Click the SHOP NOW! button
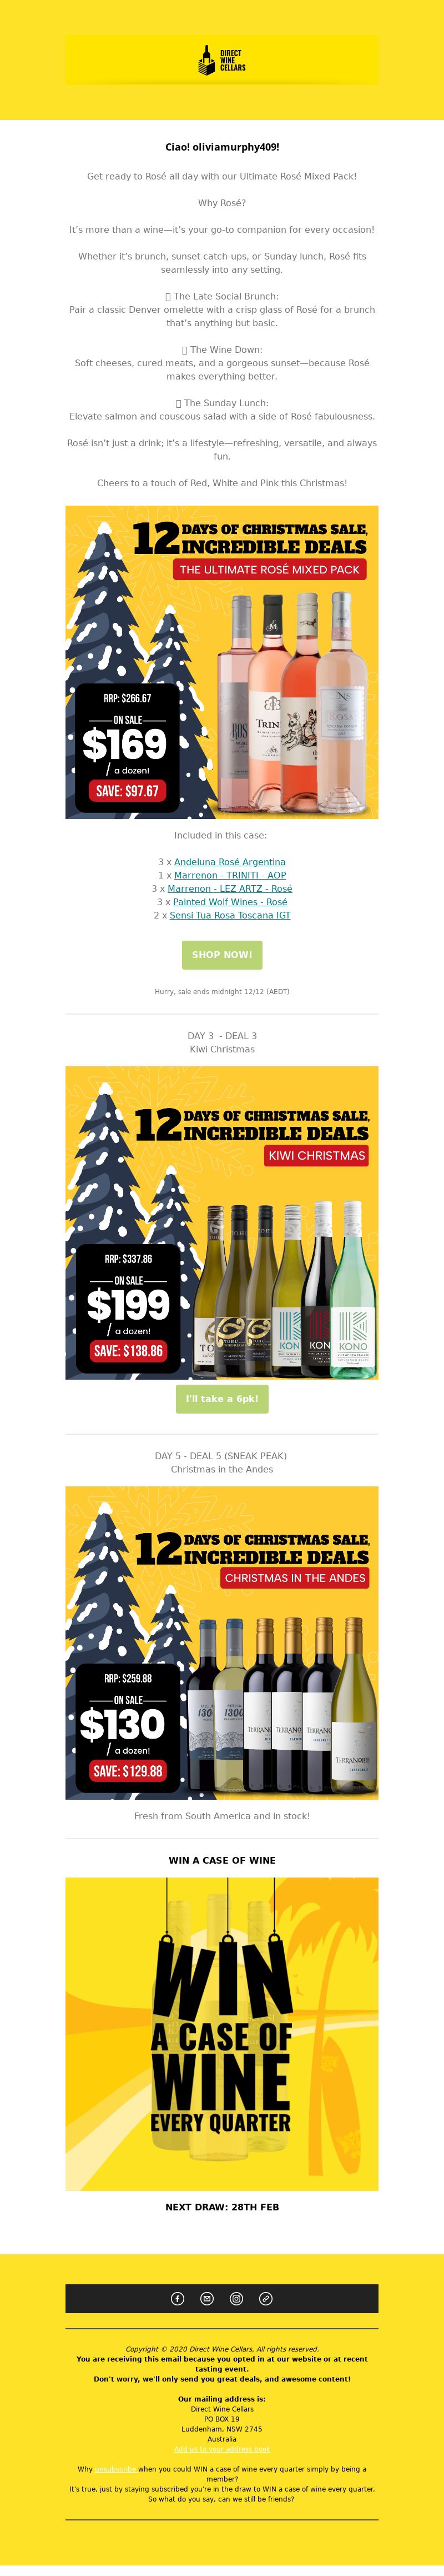Viewport: 444px width, 2576px height. coord(221,955)
